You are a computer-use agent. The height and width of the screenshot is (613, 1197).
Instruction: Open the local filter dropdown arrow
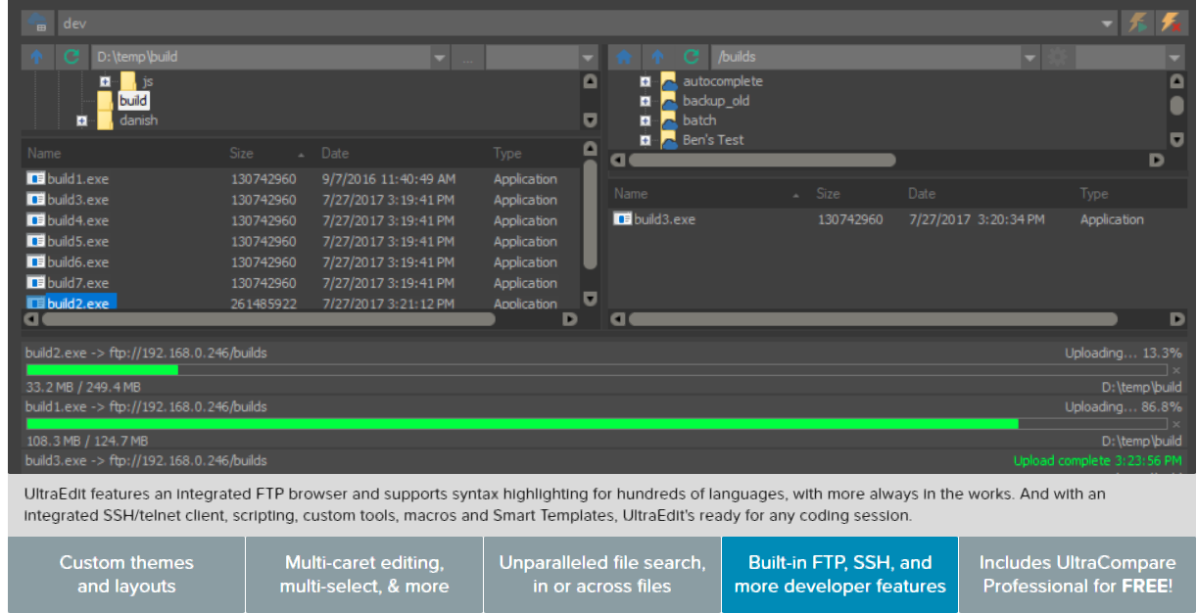pyautogui.click(x=588, y=58)
